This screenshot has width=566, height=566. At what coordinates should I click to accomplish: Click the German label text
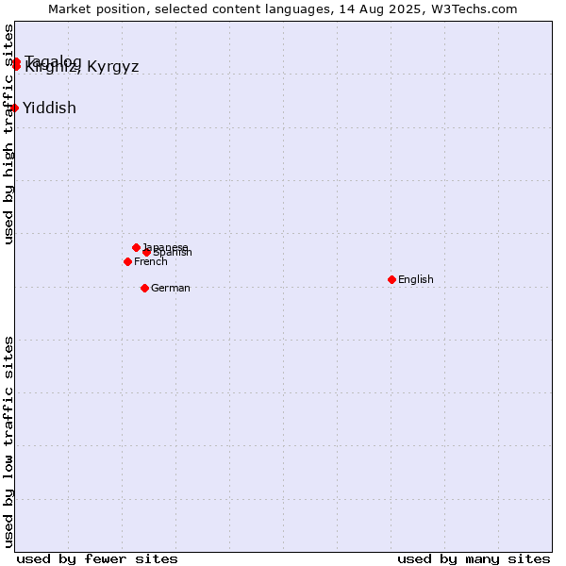tap(171, 288)
